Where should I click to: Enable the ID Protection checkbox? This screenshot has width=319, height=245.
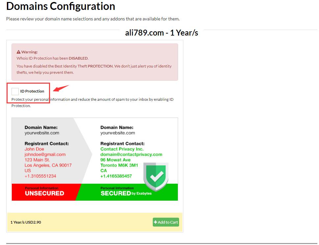click(15, 92)
